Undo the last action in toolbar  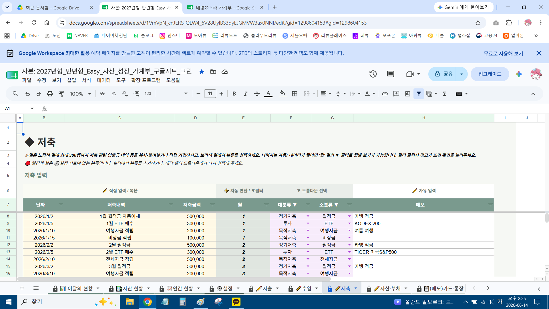[x=27, y=94]
